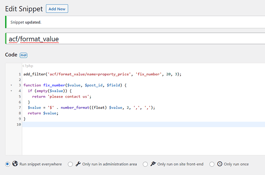Viewport: 265px width, 175px height.
Task: Click the '$' string on line 7
Action: (x=51, y=107)
